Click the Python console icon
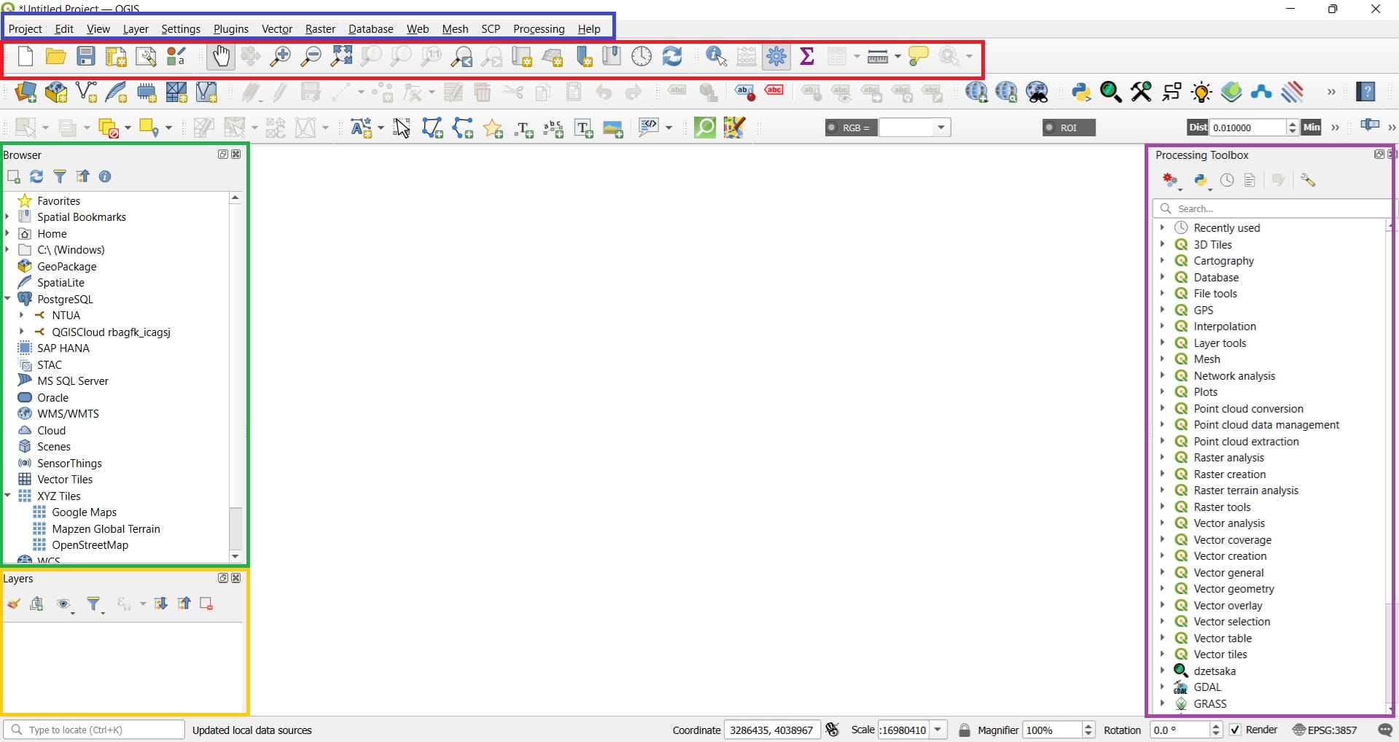 tap(1080, 92)
